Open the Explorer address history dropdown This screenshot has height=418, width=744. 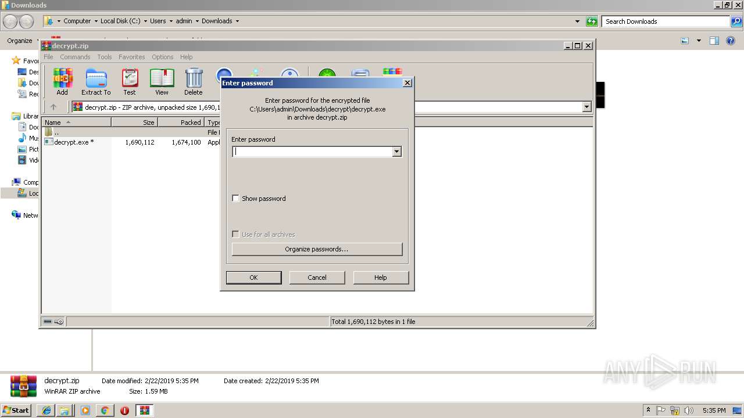(x=577, y=21)
